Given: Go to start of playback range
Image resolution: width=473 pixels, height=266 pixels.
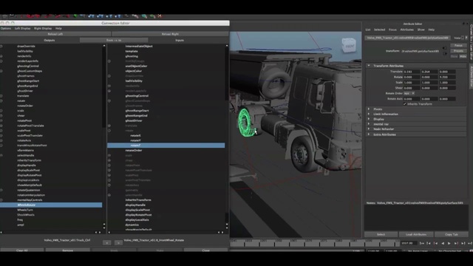Looking at the screenshot, I should (x=422, y=243).
